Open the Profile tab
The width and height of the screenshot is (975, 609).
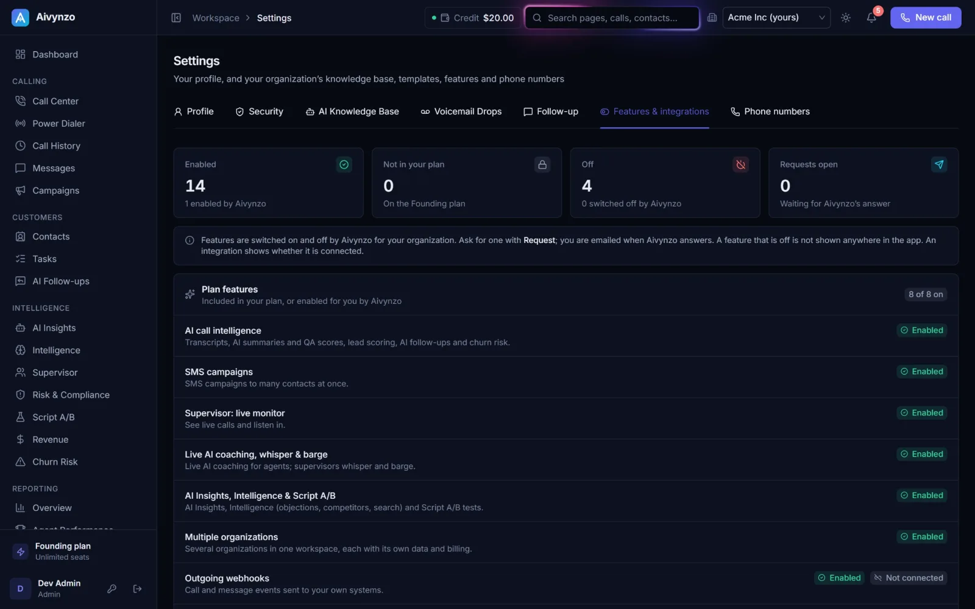(194, 111)
